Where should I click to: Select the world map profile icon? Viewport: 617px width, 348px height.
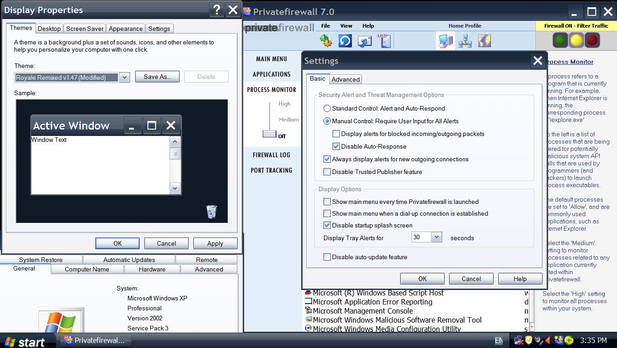[485, 41]
